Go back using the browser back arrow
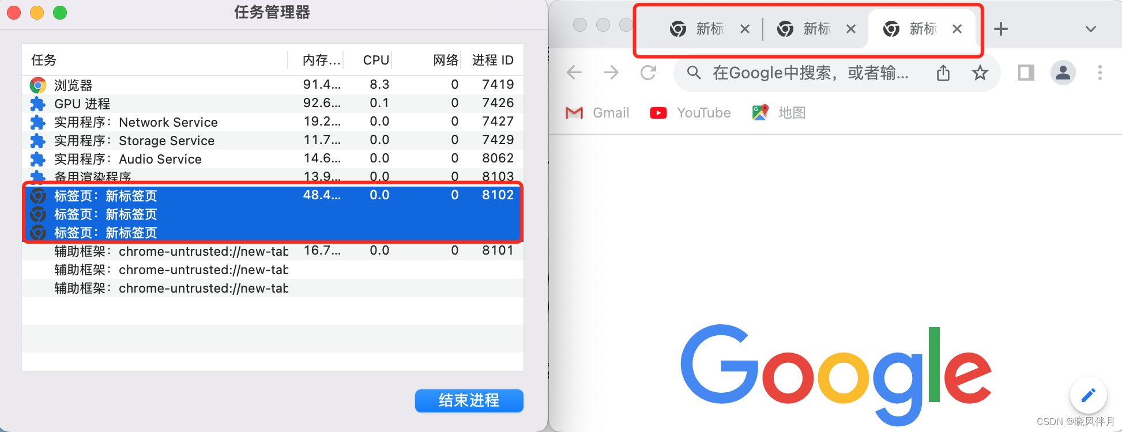 click(574, 73)
